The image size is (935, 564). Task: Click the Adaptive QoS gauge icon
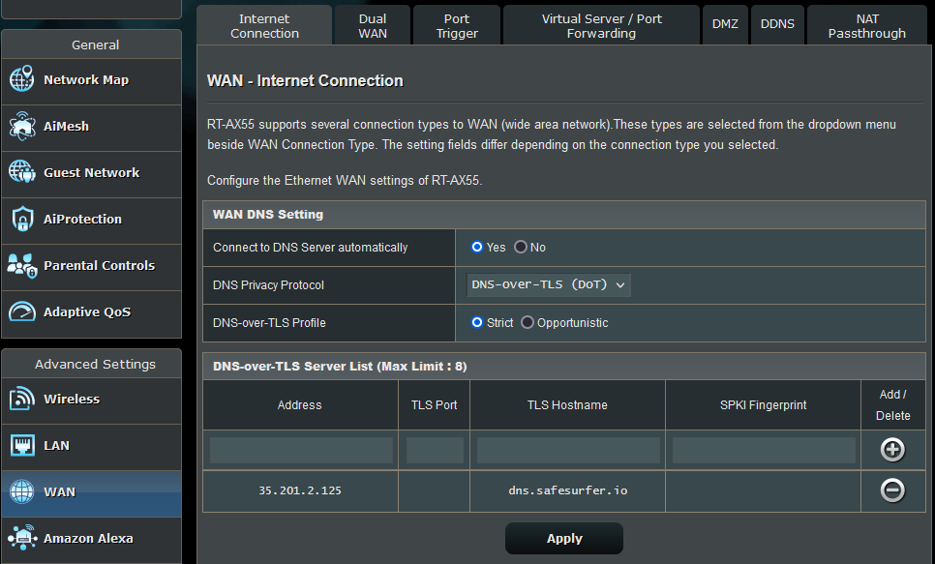coord(22,312)
